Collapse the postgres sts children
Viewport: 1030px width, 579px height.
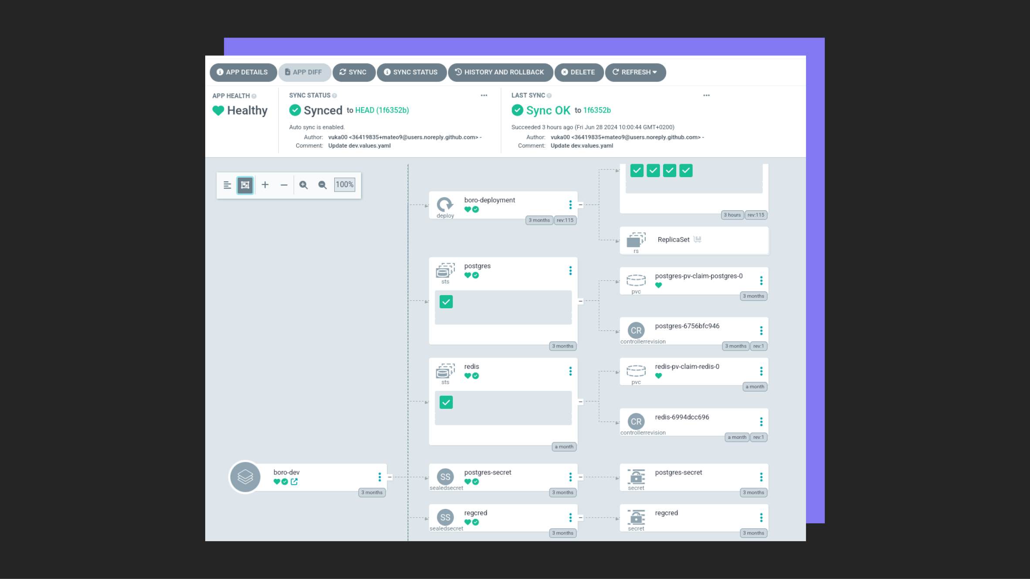(x=580, y=301)
